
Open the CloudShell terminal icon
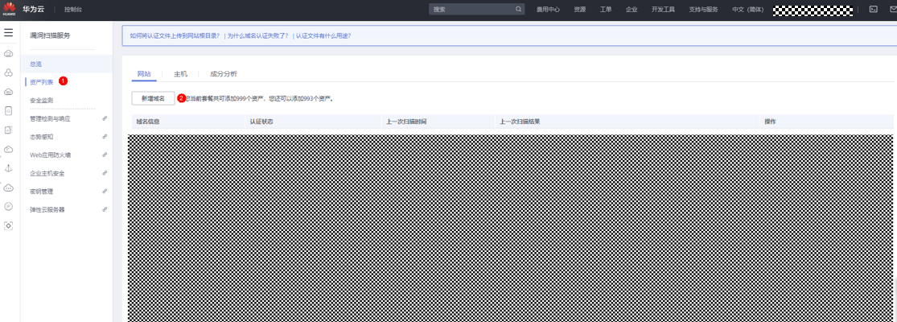[x=873, y=9]
